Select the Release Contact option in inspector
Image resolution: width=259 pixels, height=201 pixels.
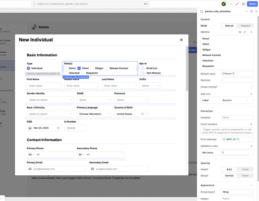[x=227, y=55]
